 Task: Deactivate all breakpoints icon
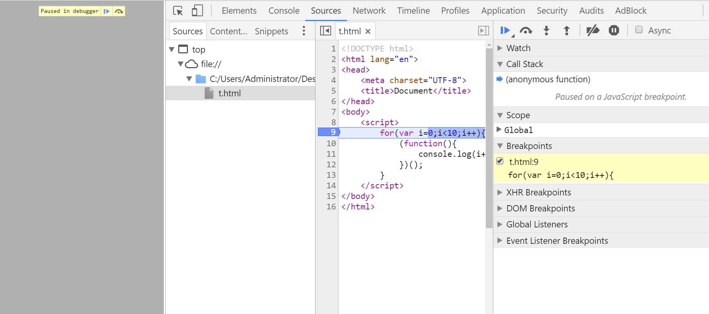point(593,30)
